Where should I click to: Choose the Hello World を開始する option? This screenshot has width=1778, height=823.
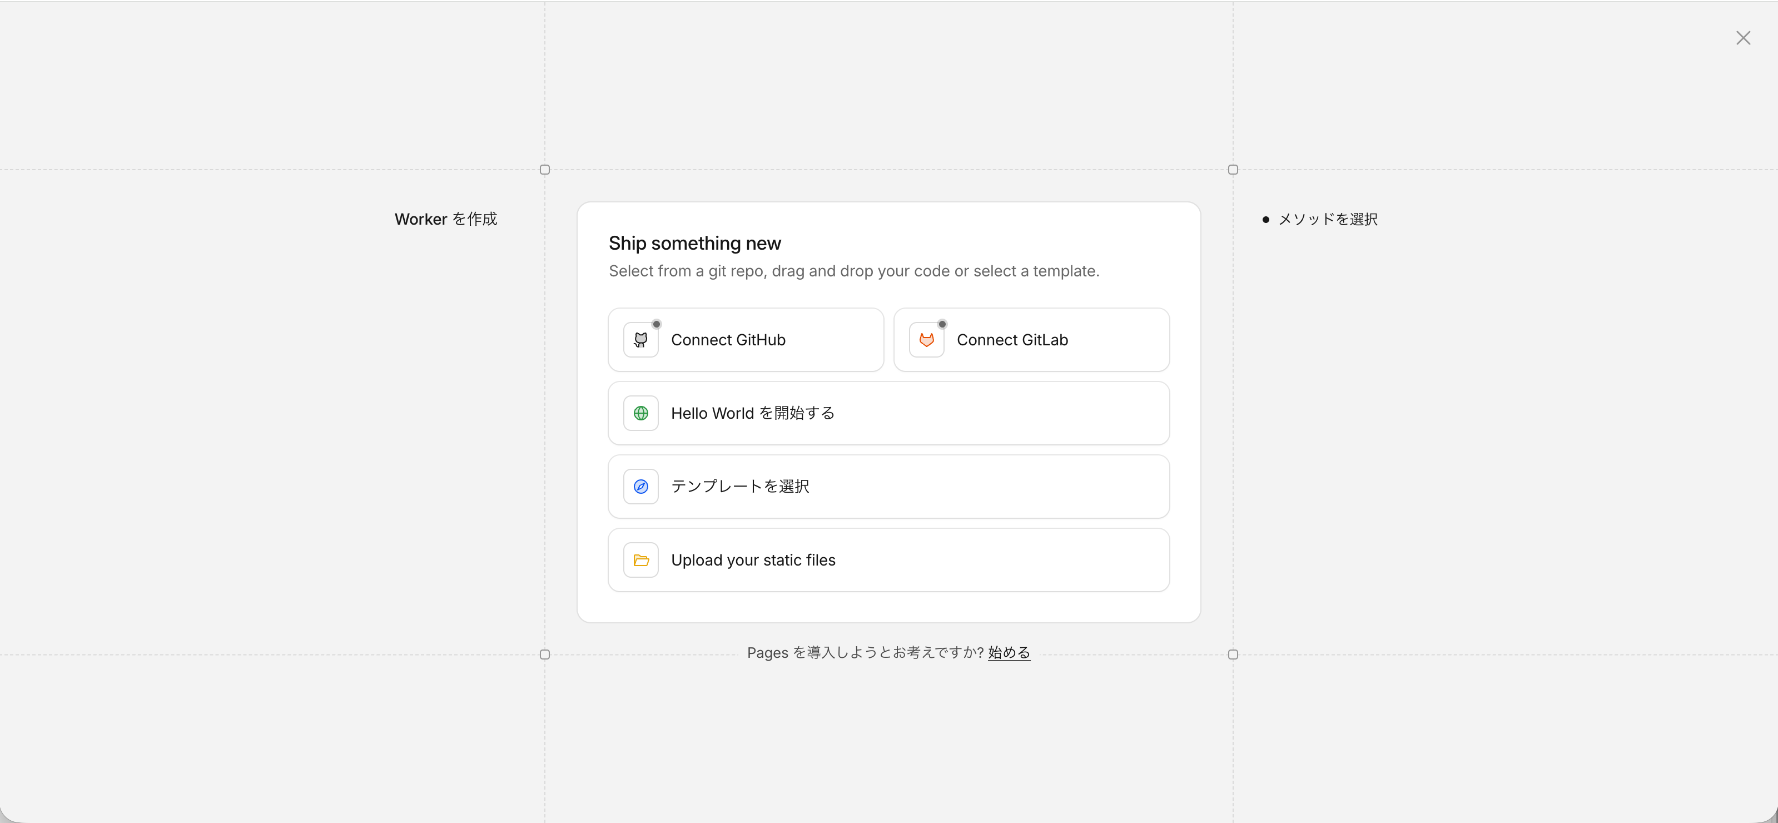(x=752, y=413)
